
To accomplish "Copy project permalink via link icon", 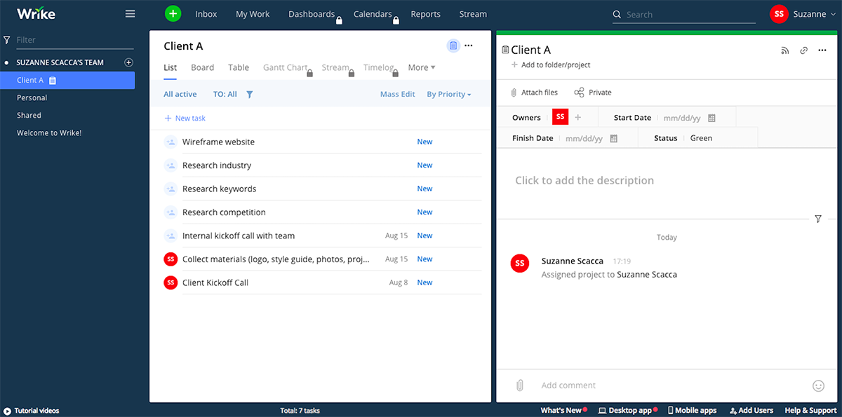I will coord(804,50).
